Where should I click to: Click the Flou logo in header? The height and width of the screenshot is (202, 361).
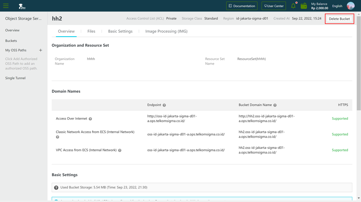(22, 6)
